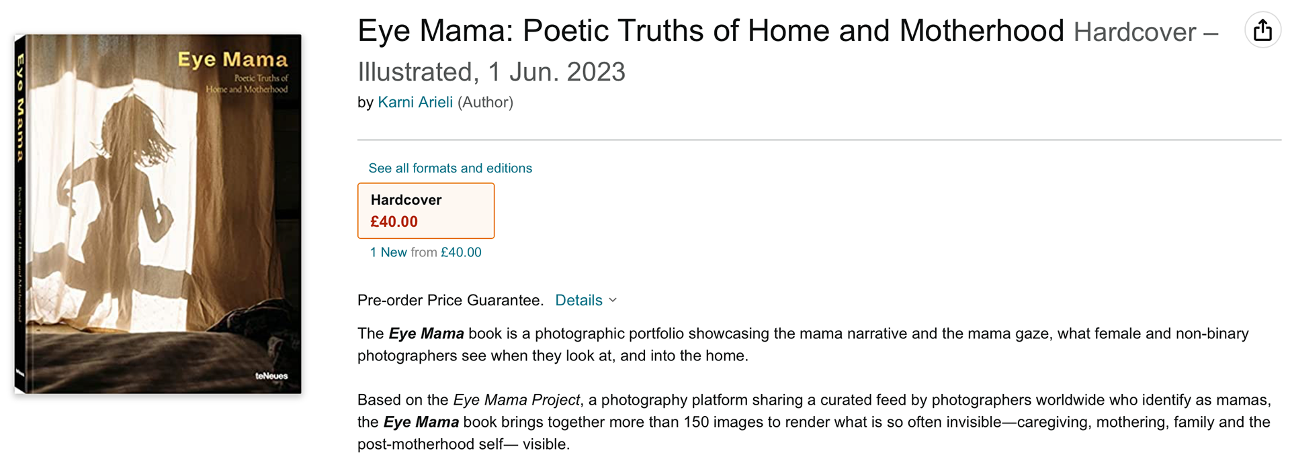The width and height of the screenshot is (1290, 457).
Task: Click the yellow Eye Mama cover title
Action: tap(232, 60)
